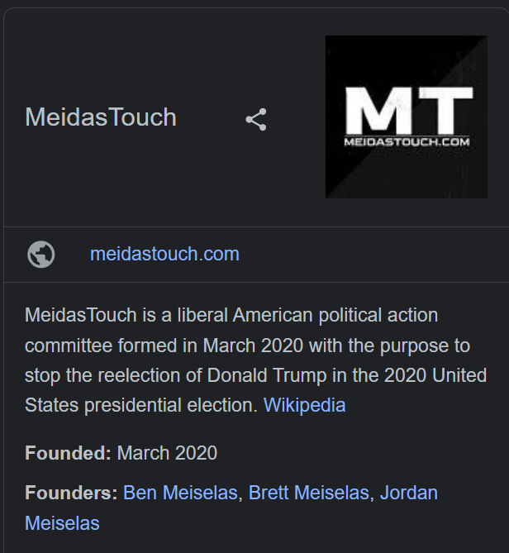Open the MT logo image
Screen dimensions: 509x553
point(407,117)
